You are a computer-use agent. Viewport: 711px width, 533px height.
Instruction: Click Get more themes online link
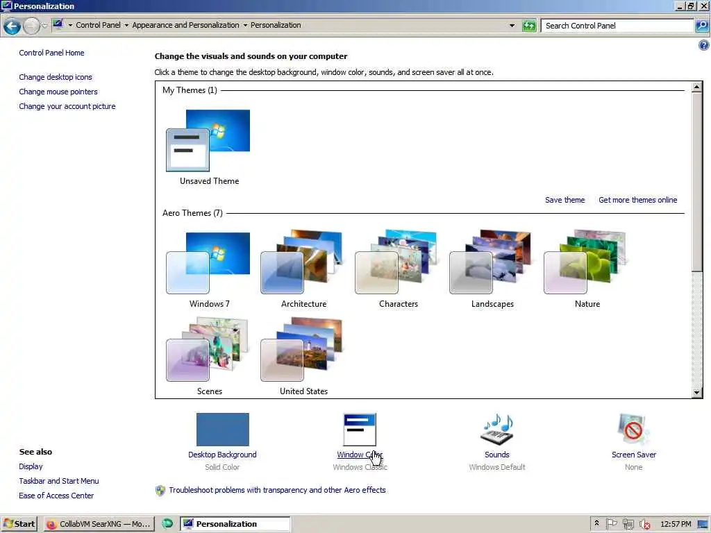pos(637,200)
